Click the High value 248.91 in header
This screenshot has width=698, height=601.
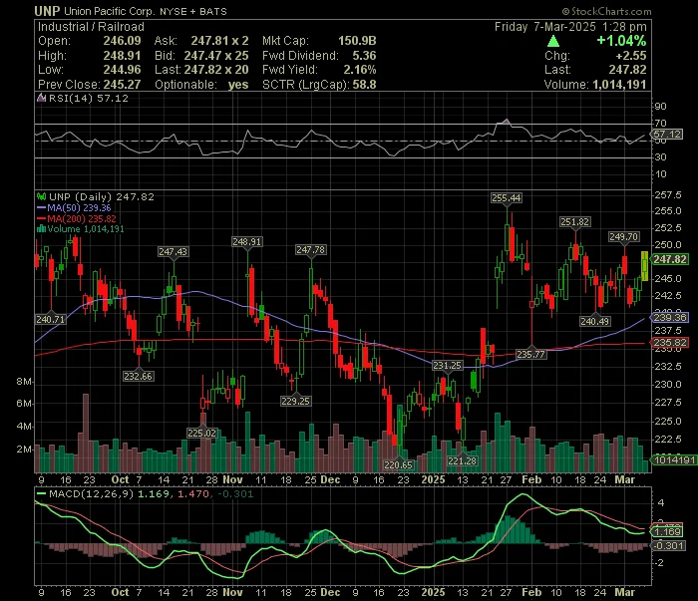pyautogui.click(x=122, y=56)
